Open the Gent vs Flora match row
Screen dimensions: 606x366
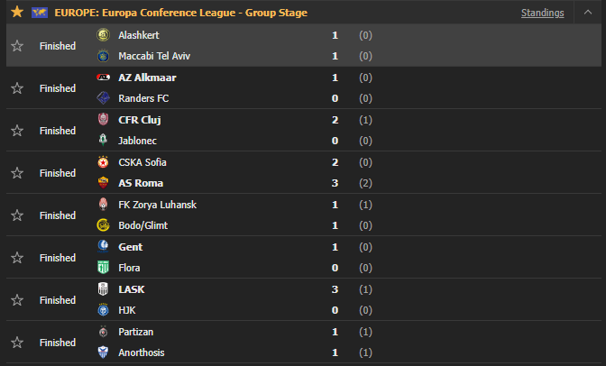coord(225,258)
